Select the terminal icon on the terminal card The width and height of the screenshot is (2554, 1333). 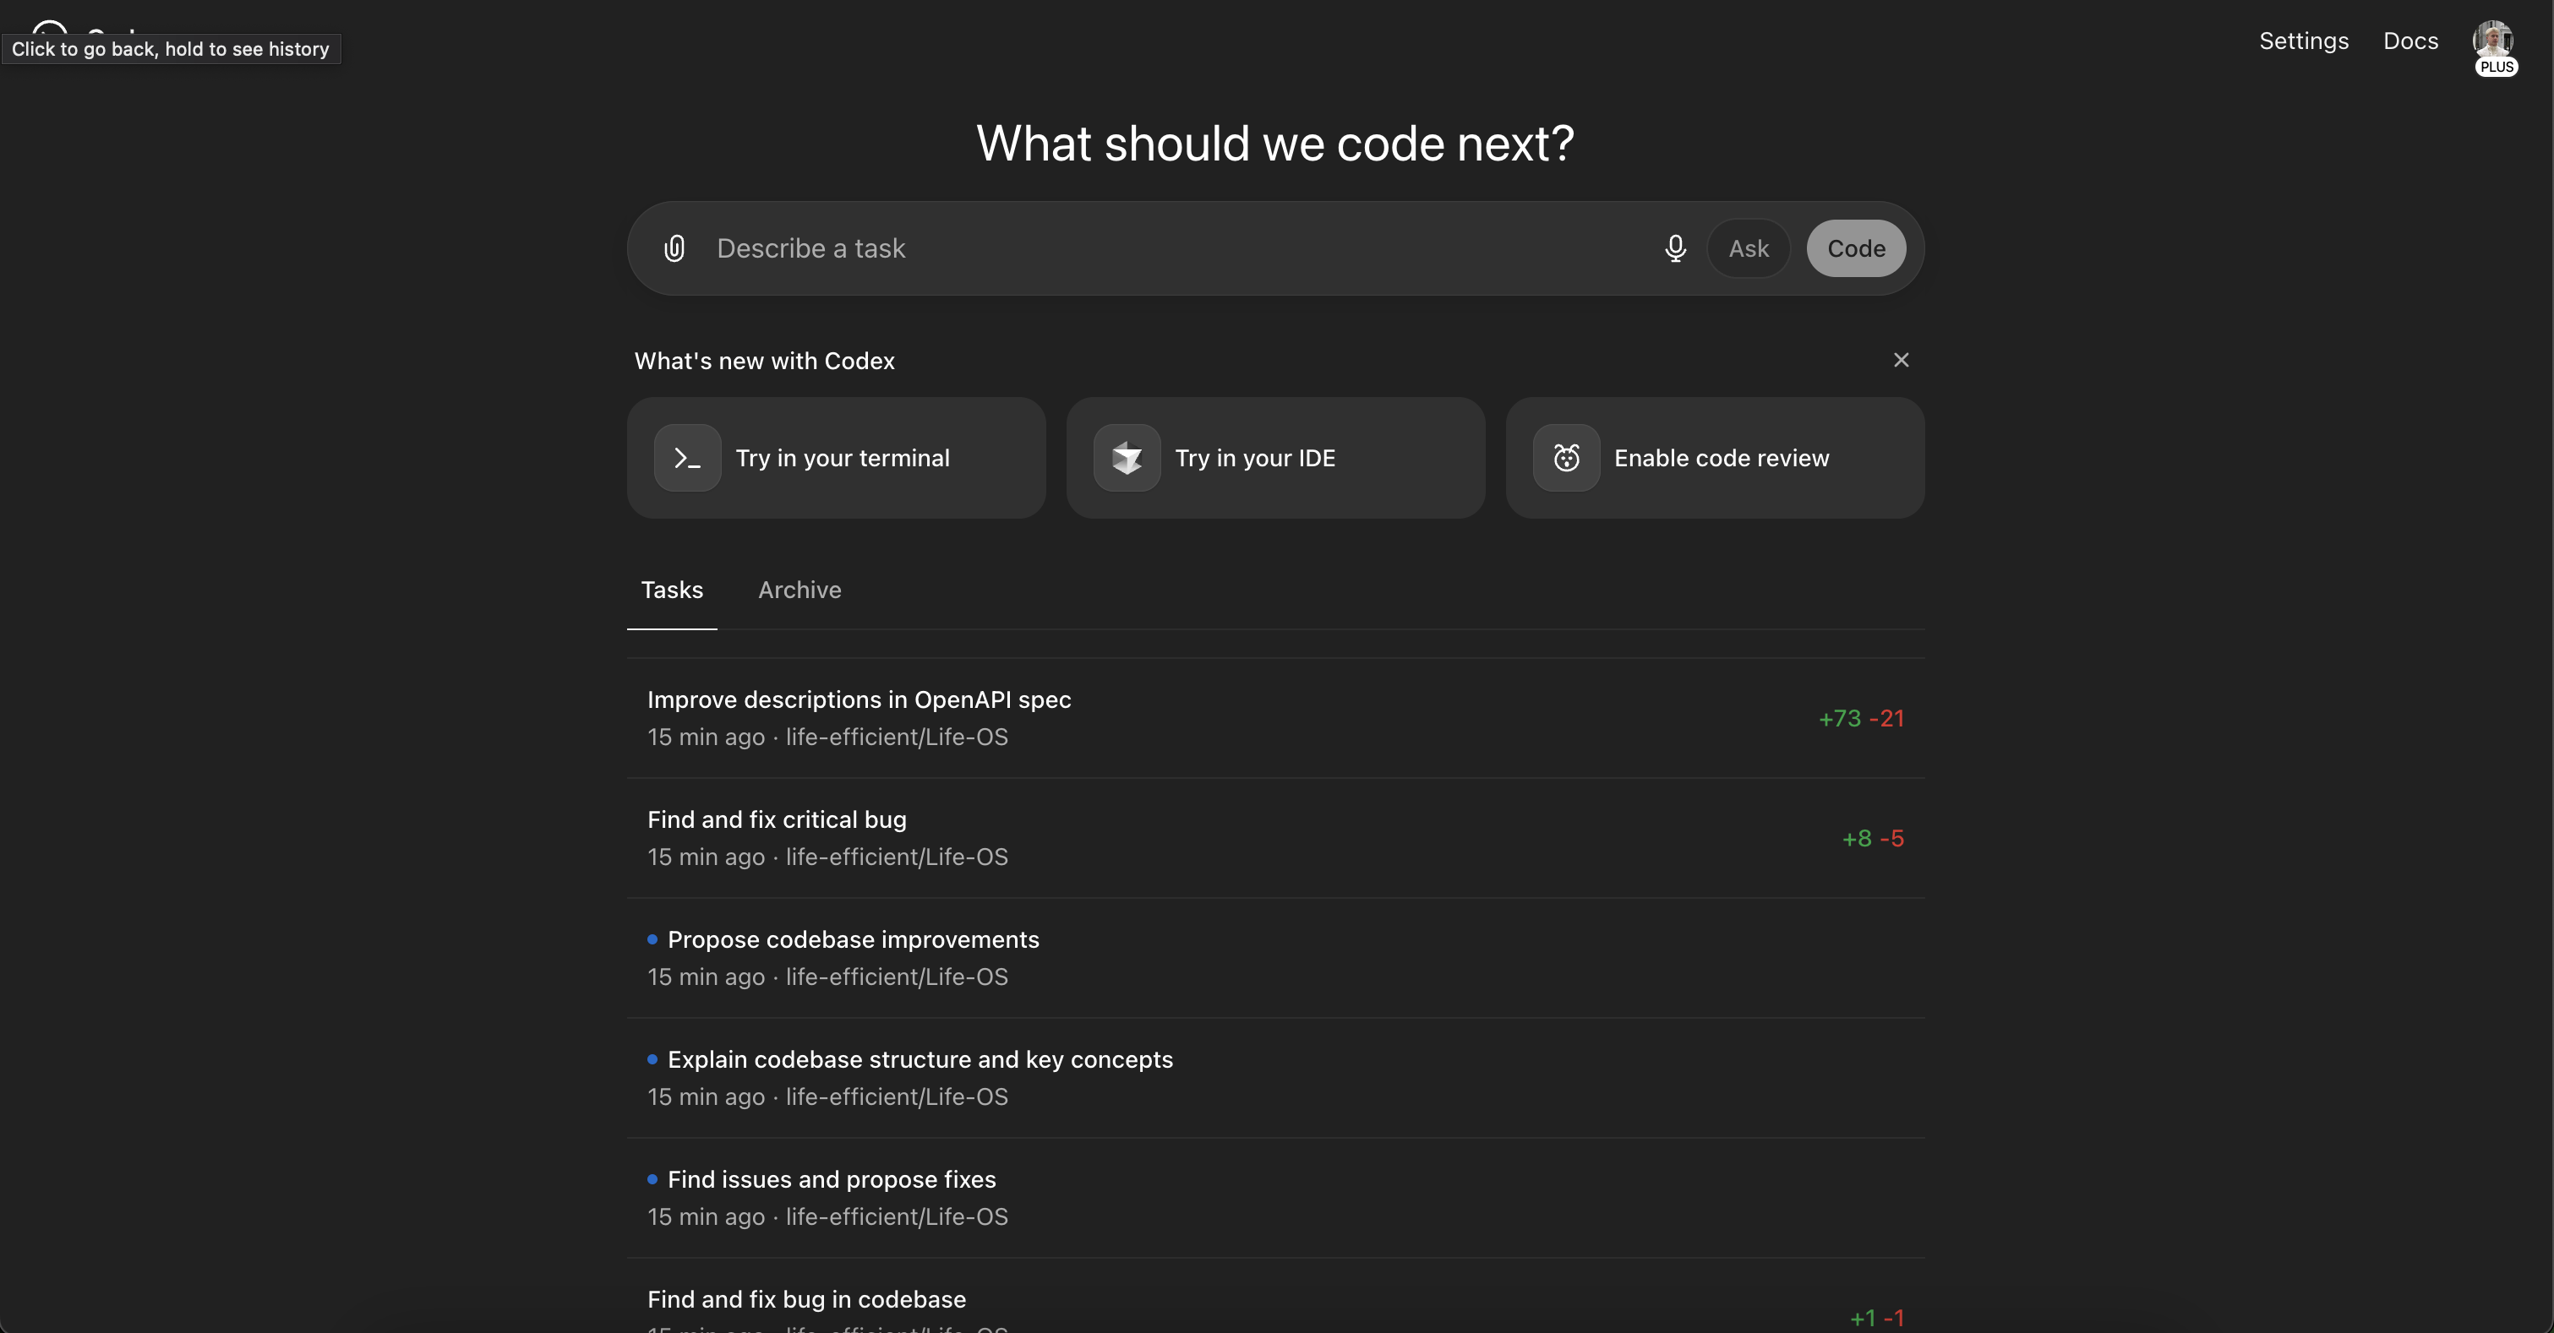pos(688,458)
